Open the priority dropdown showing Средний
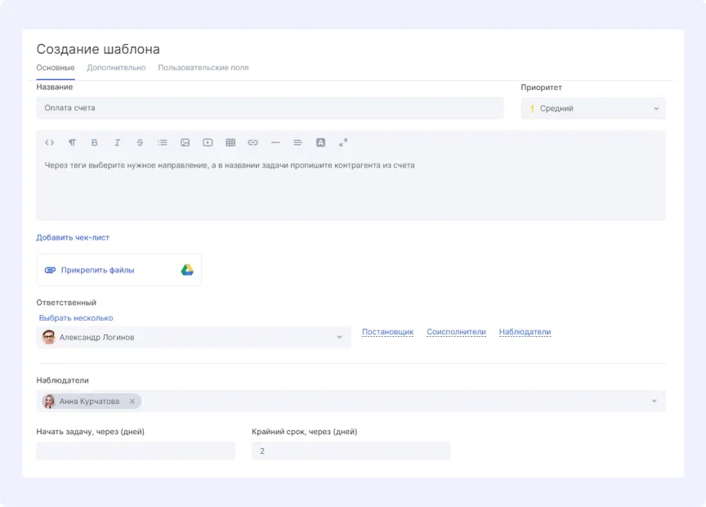The image size is (706, 507). pyautogui.click(x=593, y=109)
